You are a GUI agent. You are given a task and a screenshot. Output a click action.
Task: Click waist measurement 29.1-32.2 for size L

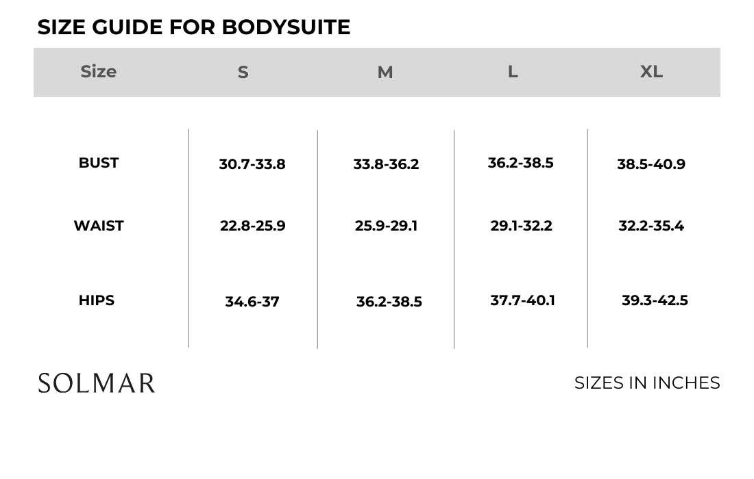521,226
